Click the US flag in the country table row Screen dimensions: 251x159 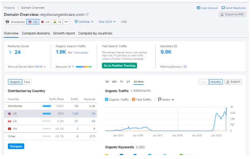pos(10,114)
